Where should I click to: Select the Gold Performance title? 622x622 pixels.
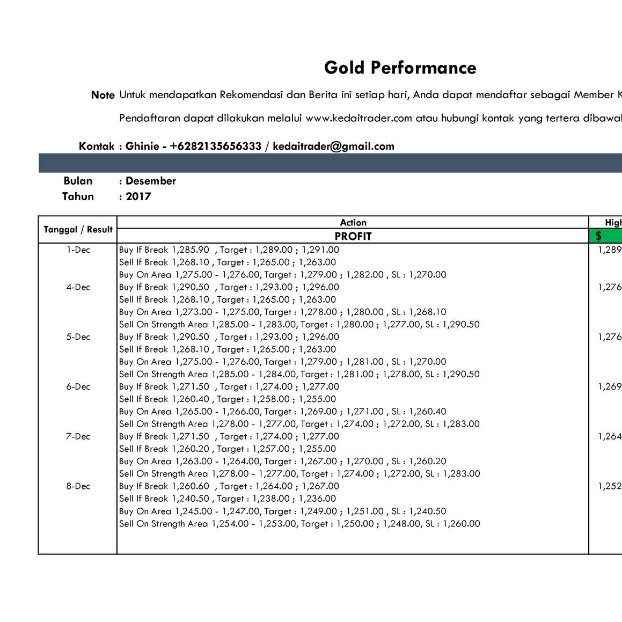(x=400, y=68)
